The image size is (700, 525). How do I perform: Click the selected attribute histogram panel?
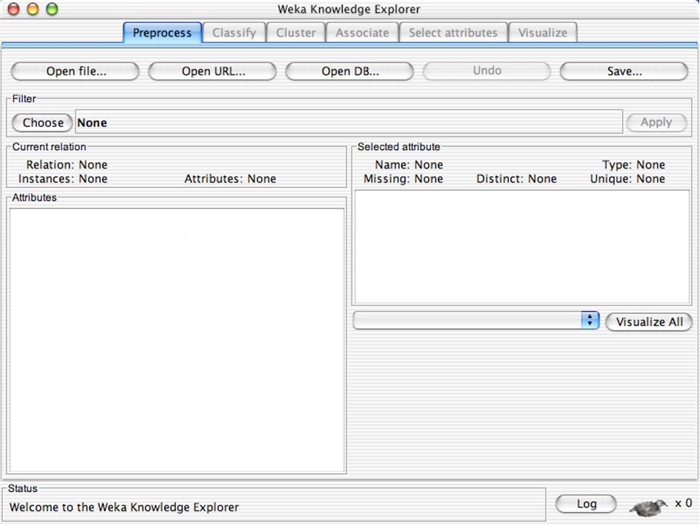pyautogui.click(x=522, y=247)
